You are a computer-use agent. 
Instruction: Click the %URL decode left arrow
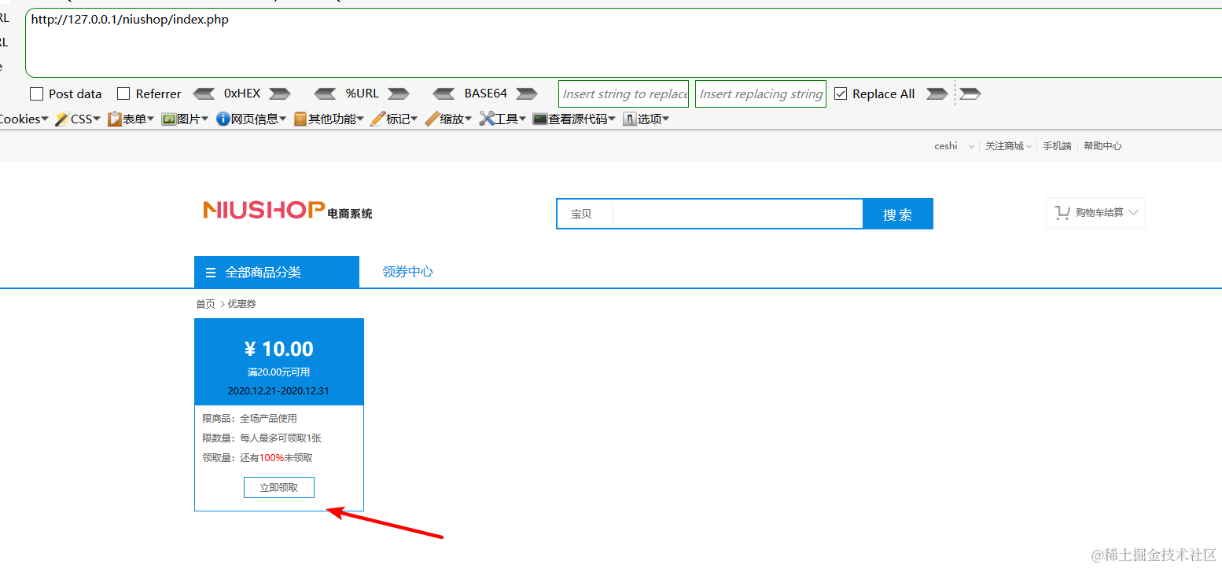pos(326,93)
